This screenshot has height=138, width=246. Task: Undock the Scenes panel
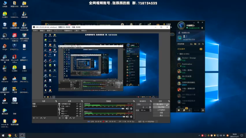coord(56,101)
